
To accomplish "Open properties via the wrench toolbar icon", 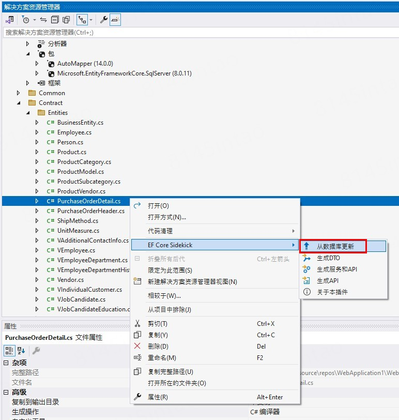I will pyautogui.click(x=103, y=20).
